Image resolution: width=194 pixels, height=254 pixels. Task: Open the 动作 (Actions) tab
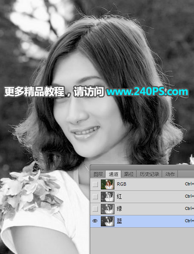[170, 174]
